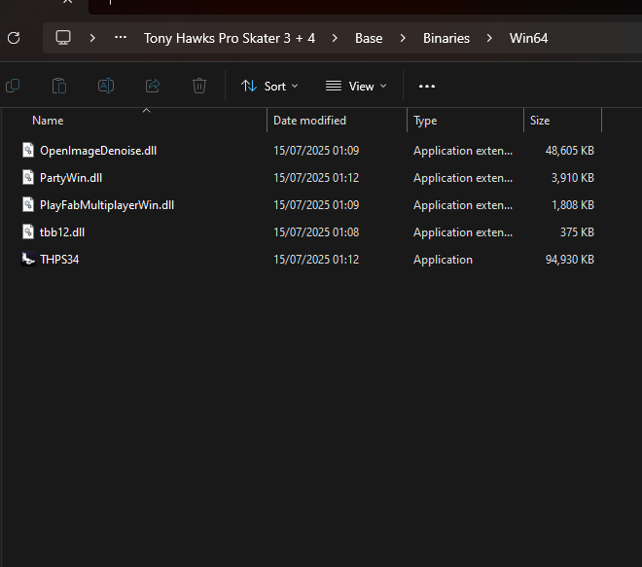
Task: Click the Delete trash icon in toolbar
Action: [x=199, y=86]
